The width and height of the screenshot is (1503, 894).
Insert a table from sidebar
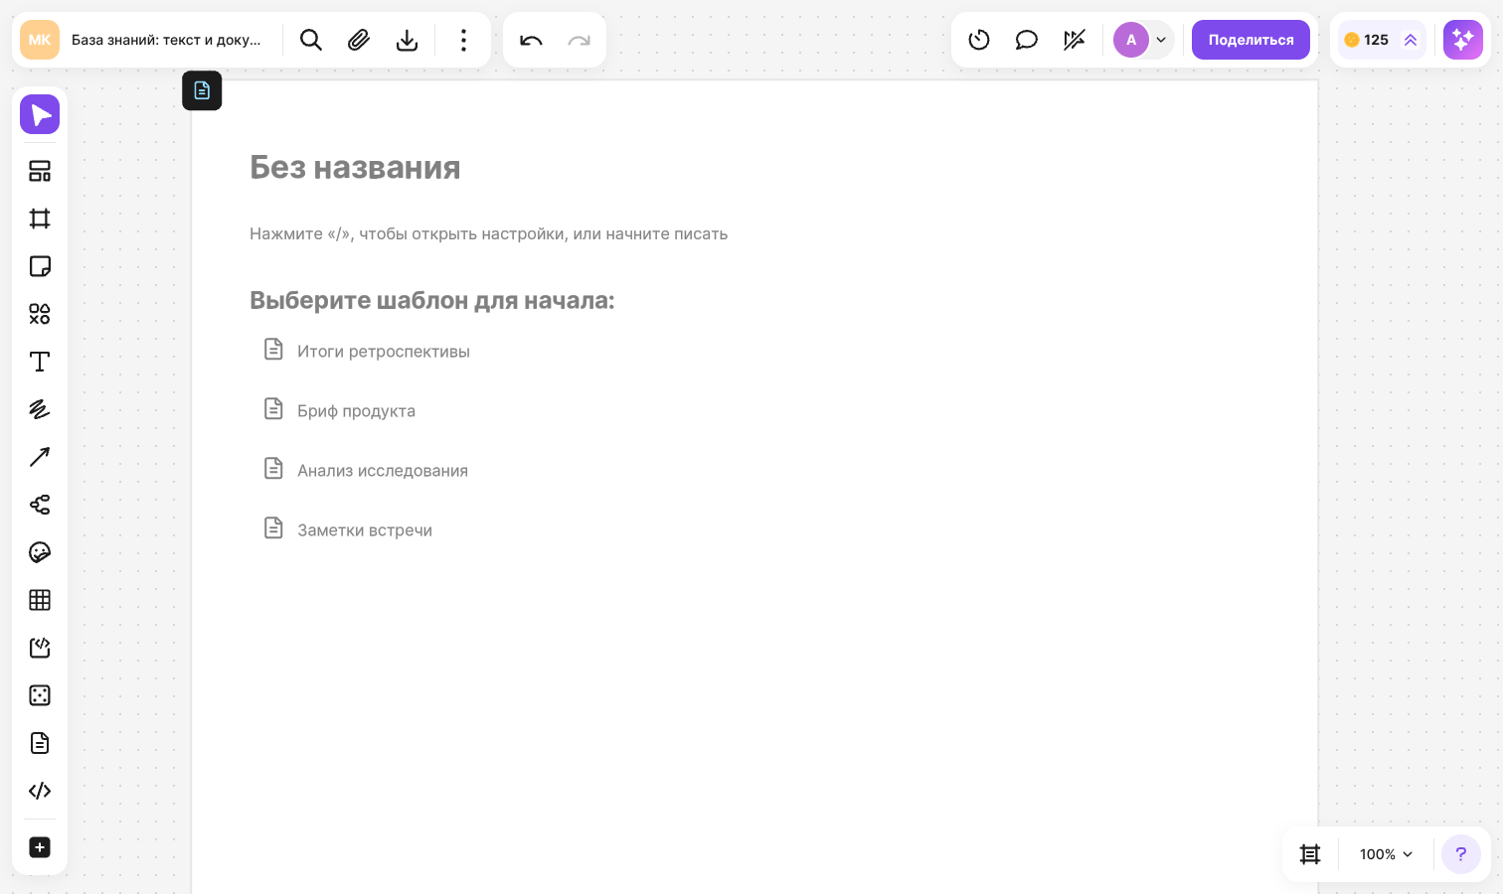pos(40,600)
